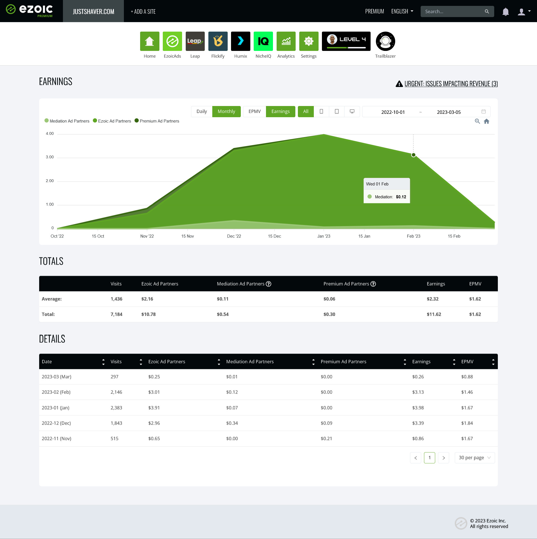Viewport: 537px width, 539px height.
Task: Open the date range calendar icon
Action: tap(484, 112)
